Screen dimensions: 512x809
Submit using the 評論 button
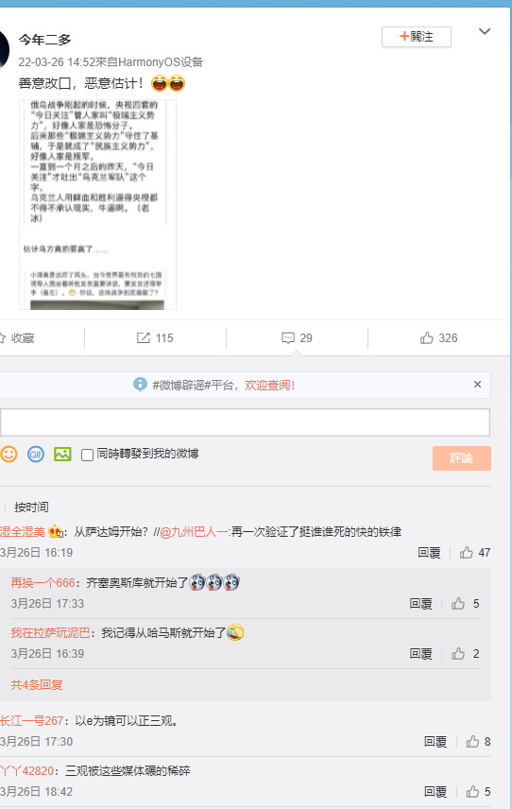(462, 458)
